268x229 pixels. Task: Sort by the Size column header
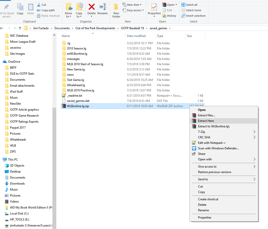pyautogui.click(x=189, y=36)
